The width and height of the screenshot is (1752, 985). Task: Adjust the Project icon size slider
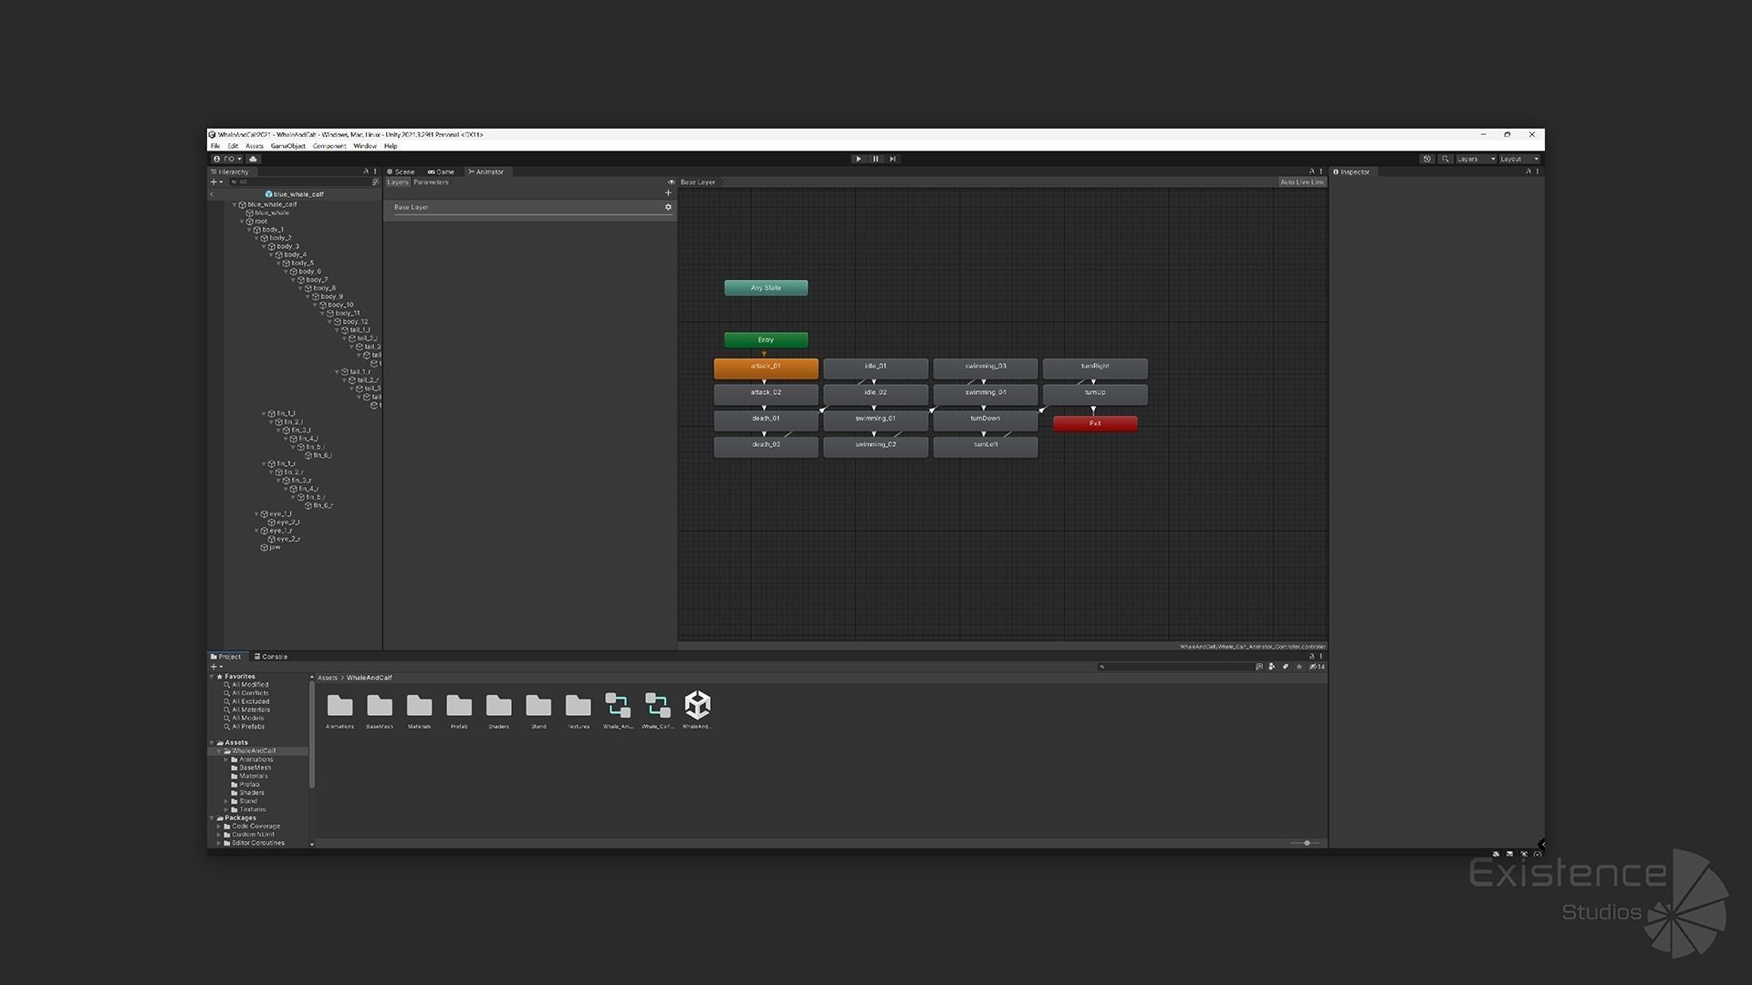pos(1307,843)
